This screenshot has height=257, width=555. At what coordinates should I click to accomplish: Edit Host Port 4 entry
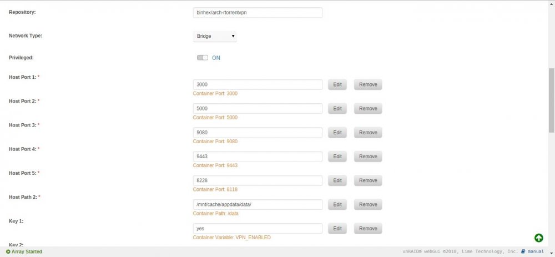pos(337,157)
